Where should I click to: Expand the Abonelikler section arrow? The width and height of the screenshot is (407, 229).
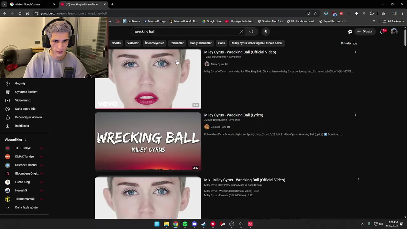click(x=26, y=140)
